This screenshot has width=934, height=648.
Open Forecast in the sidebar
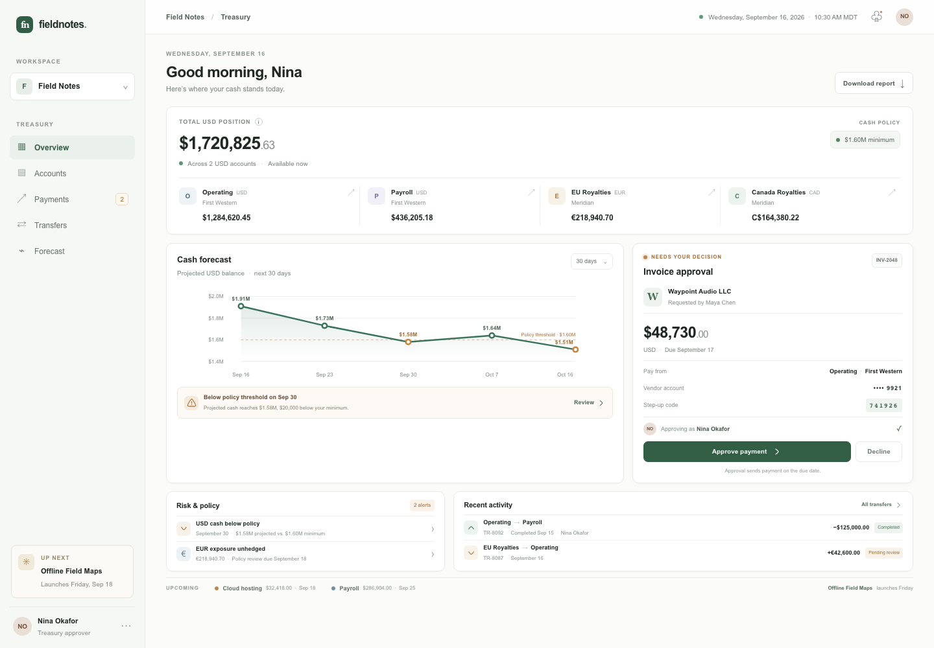72,251
